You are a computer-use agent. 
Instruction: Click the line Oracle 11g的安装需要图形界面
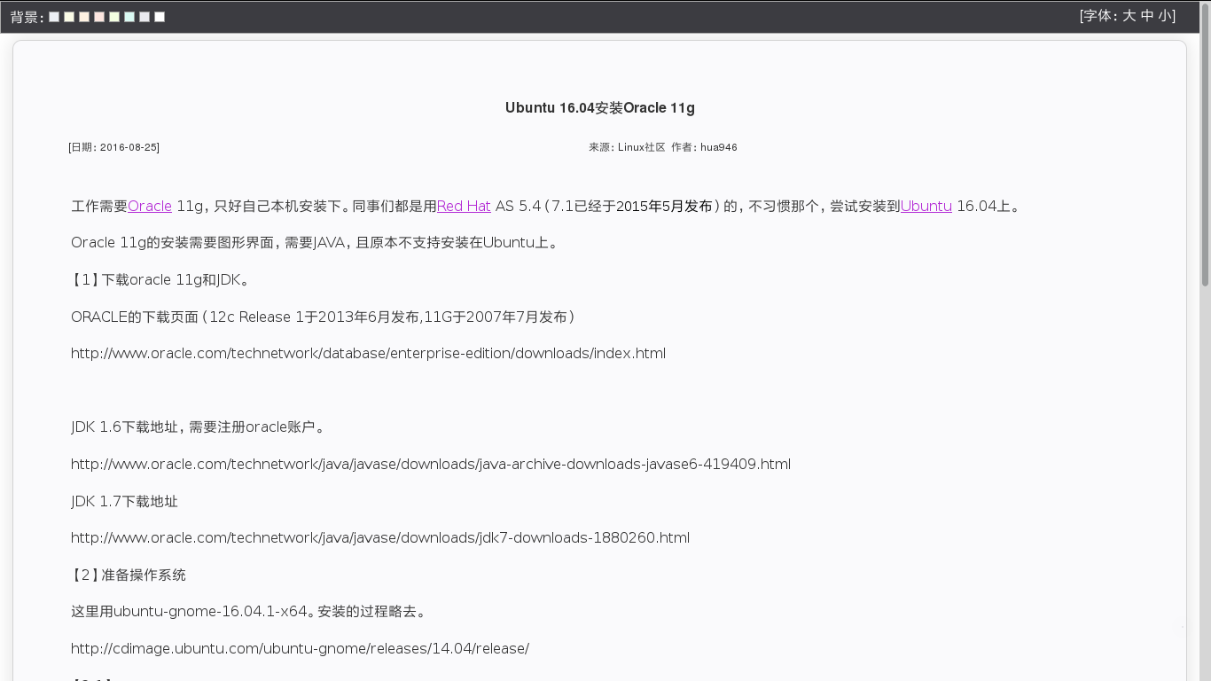(x=315, y=242)
